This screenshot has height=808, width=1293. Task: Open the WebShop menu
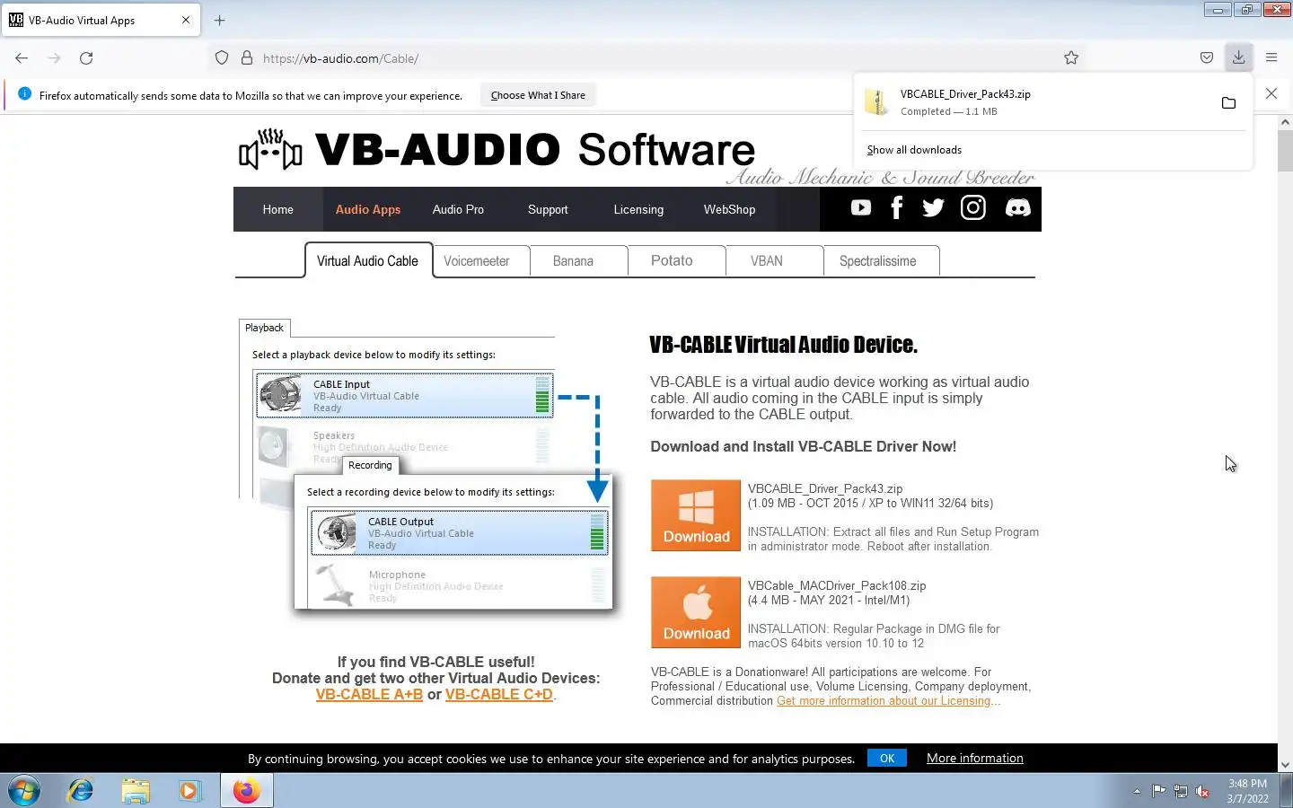729,209
